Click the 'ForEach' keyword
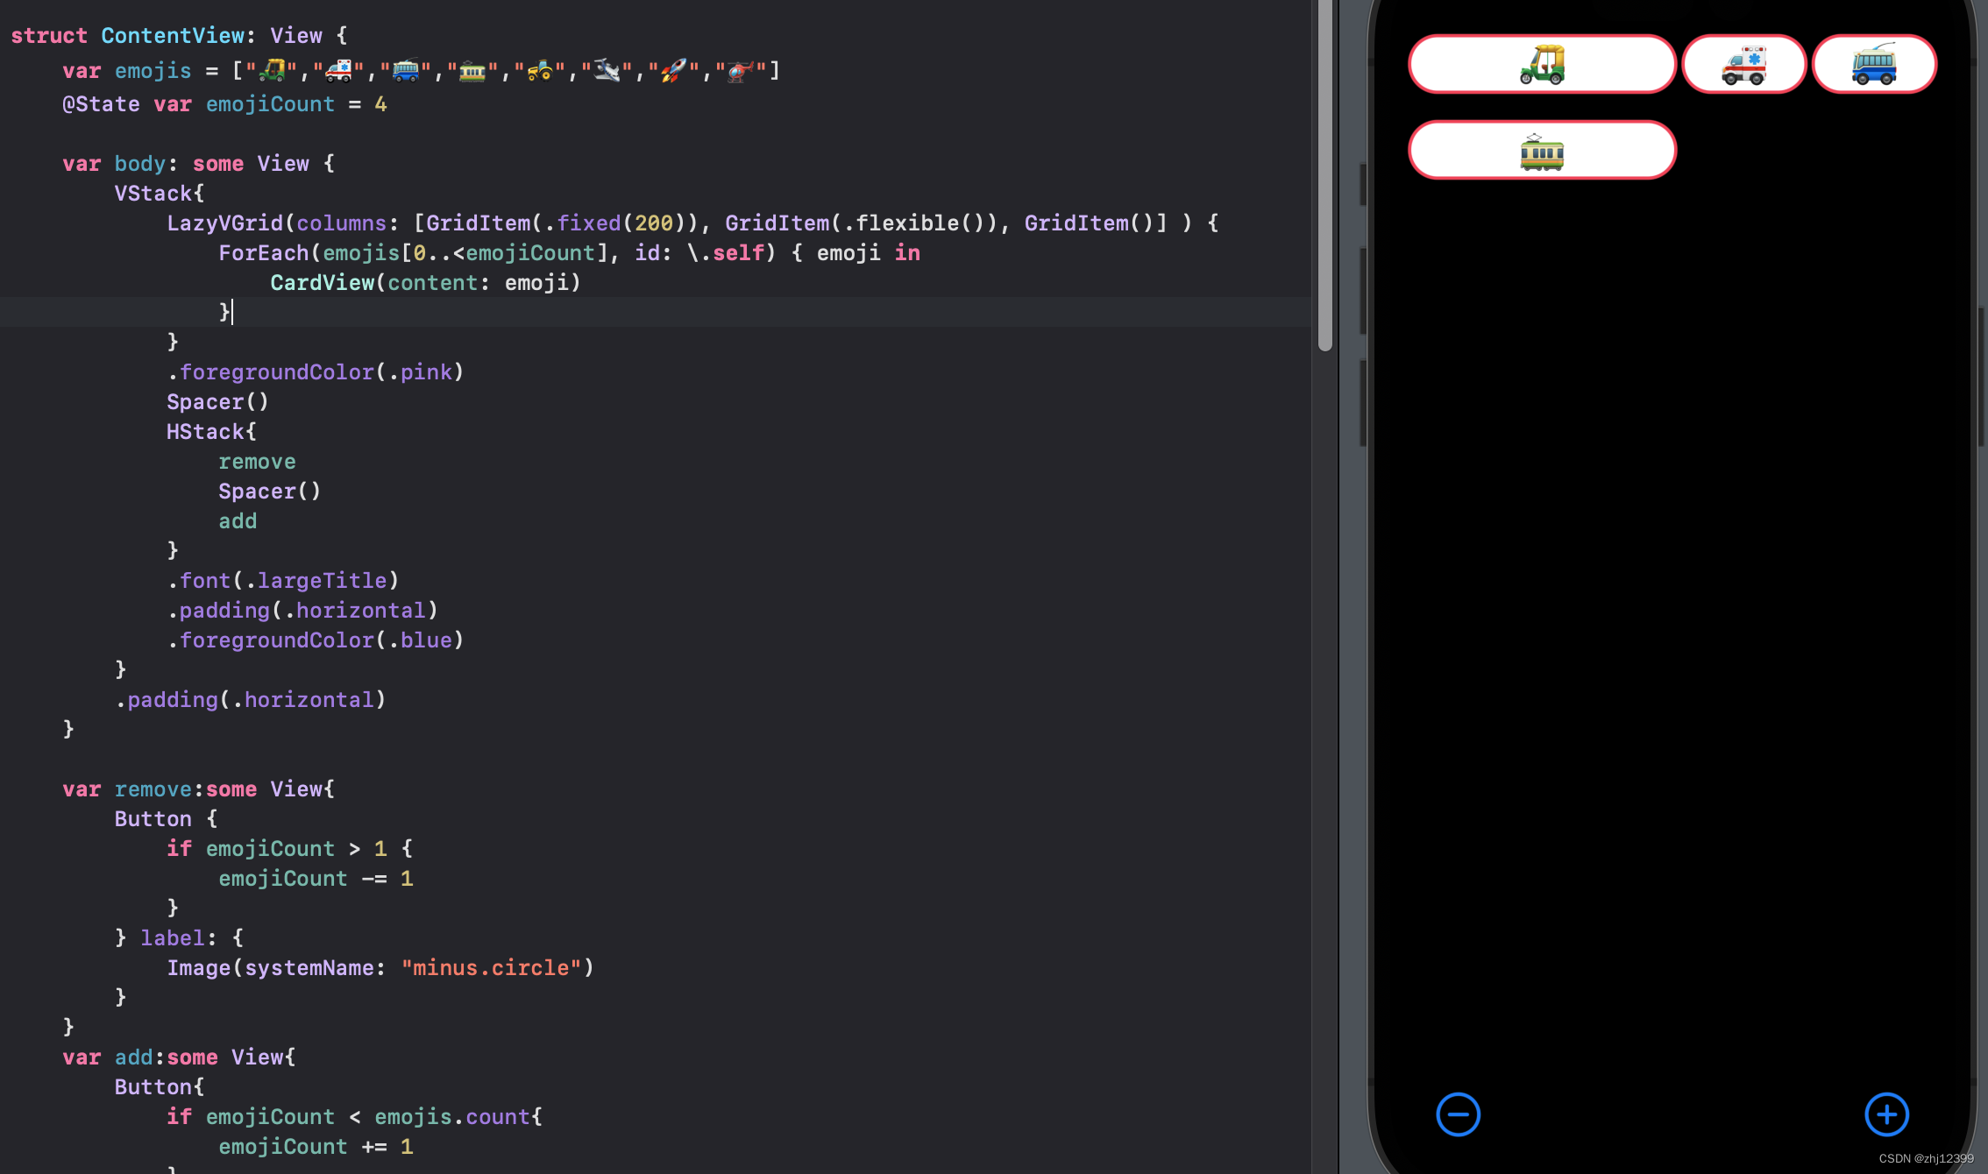1988x1174 pixels. tap(264, 253)
